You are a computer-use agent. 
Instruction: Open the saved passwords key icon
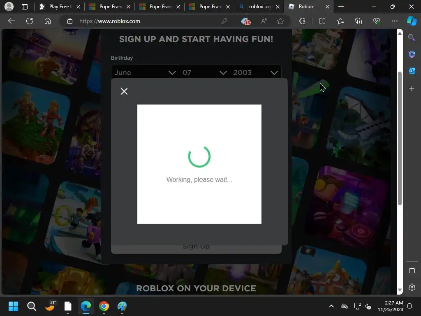point(224,21)
